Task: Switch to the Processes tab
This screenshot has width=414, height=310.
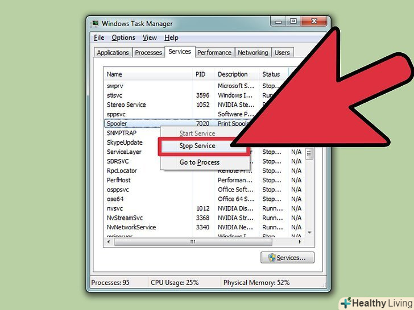Action: pyautogui.click(x=148, y=52)
